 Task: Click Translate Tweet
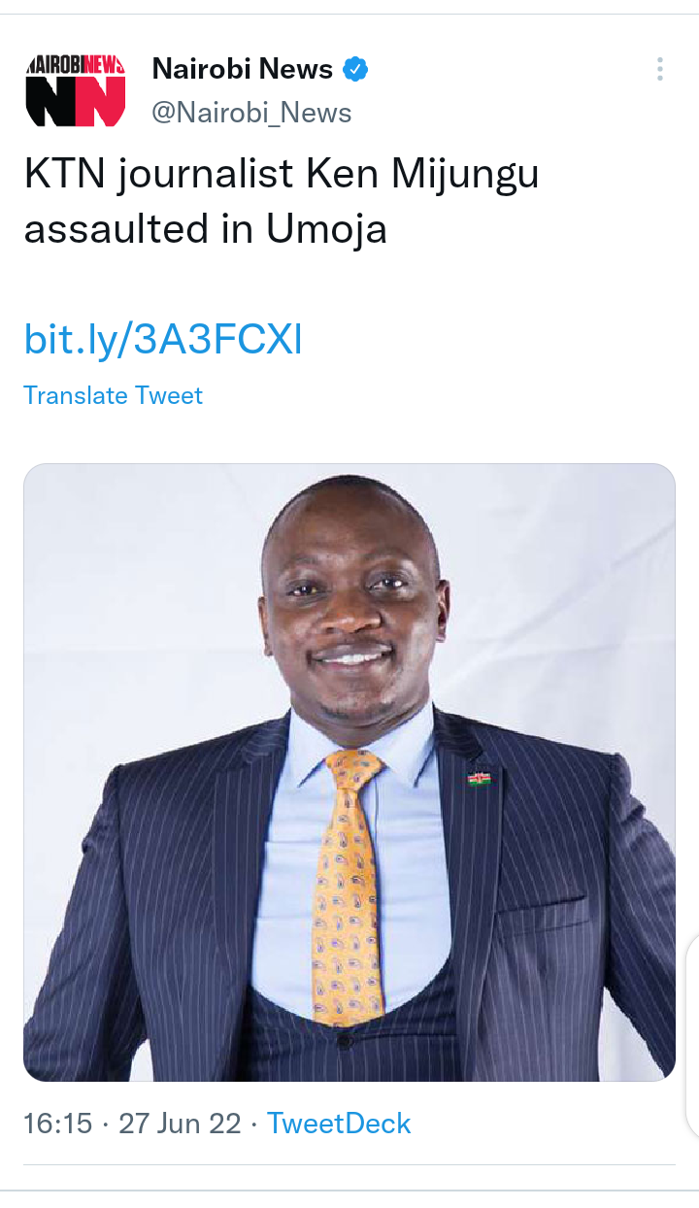(113, 395)
